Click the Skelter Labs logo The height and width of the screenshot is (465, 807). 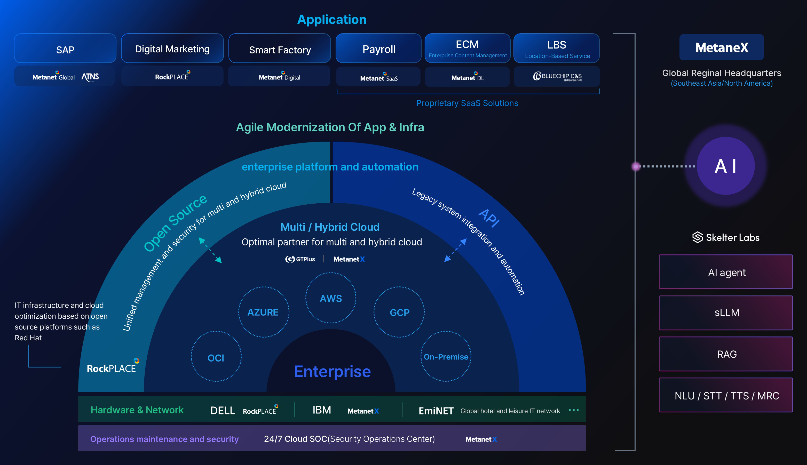pos(725,237)
